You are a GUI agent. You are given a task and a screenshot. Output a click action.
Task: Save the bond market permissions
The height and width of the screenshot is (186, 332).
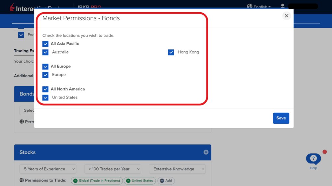(281, 118)
